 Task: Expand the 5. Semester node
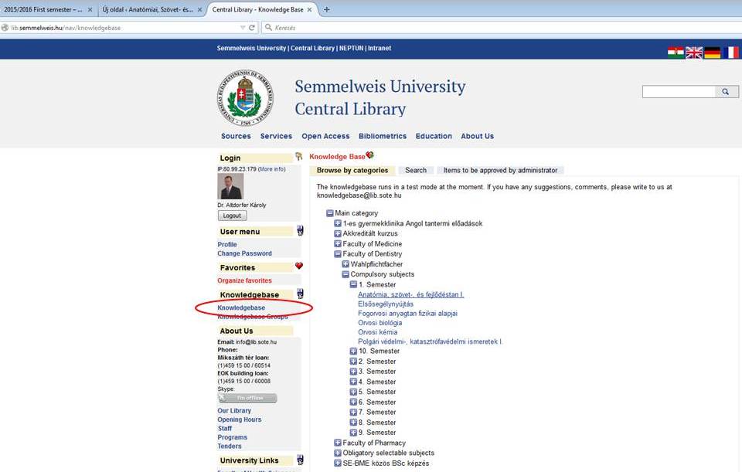point(353,392)
